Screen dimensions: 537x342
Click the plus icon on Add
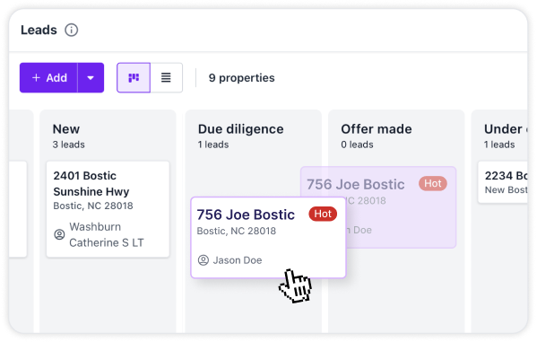point(36,78)
